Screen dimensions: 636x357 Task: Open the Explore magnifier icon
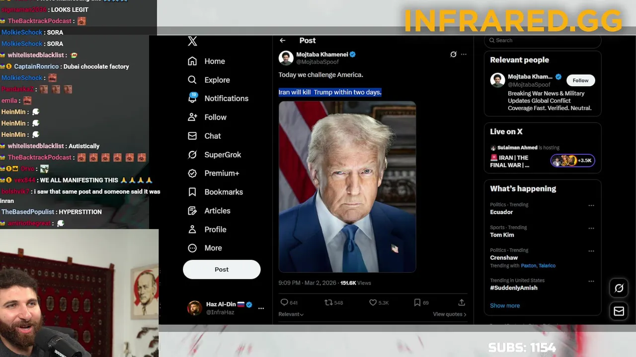point(192,80)
